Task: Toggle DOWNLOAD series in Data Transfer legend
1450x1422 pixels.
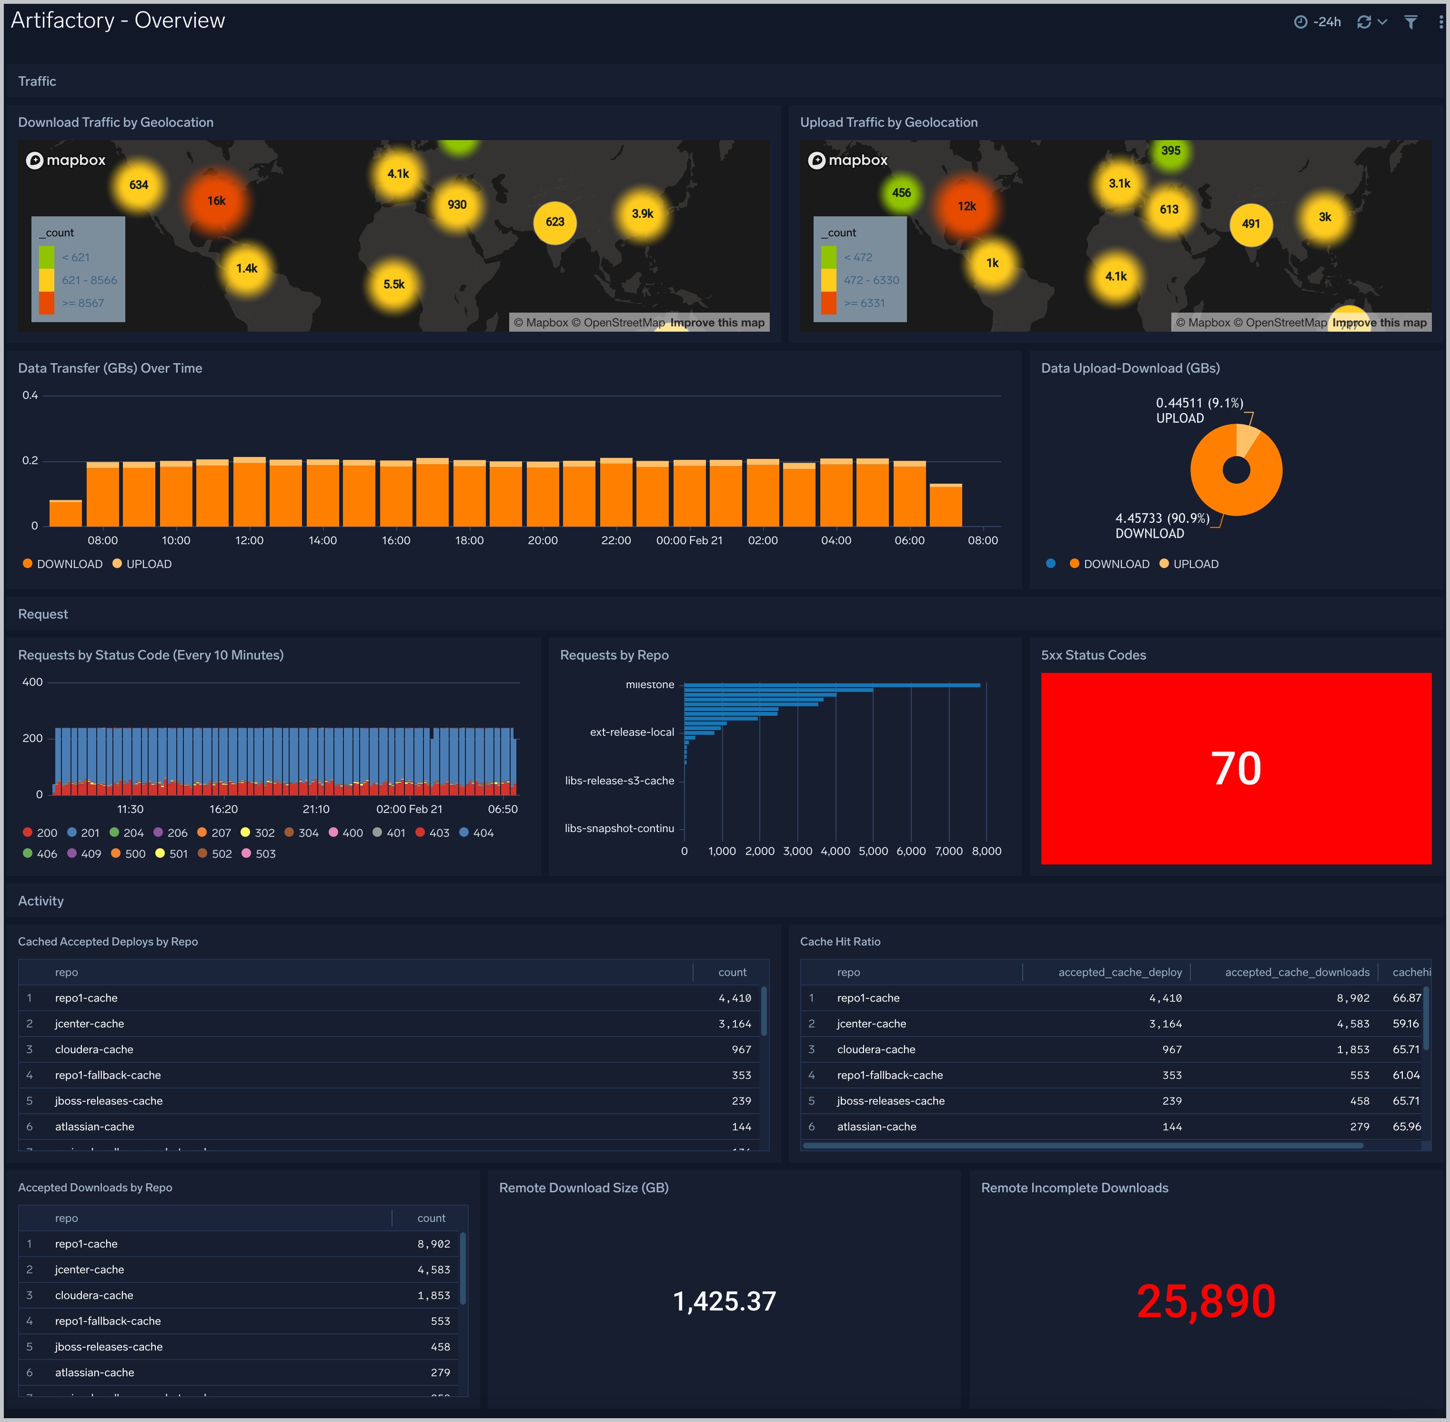Action: [x=63, y=564]
